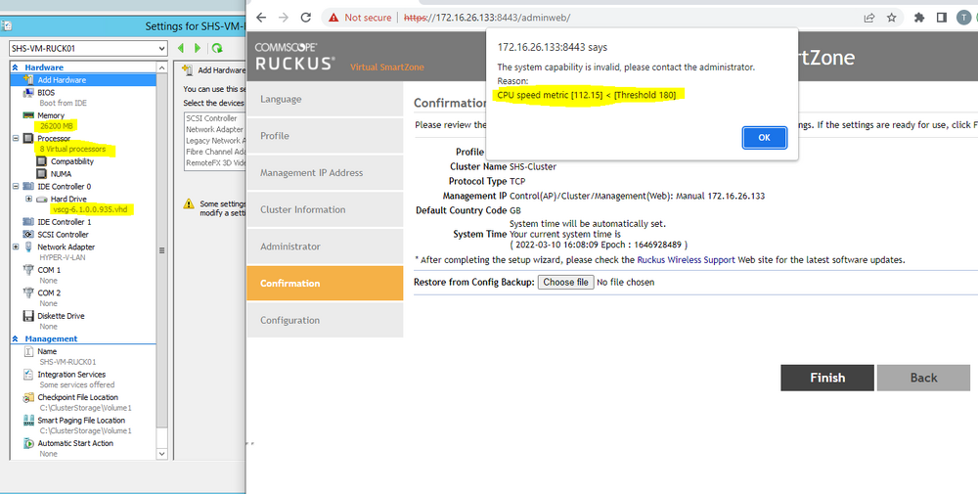Viewport: 978px width, 494px height.
Task: Click the Not secure warning indicator
Action: pos(361,18)
